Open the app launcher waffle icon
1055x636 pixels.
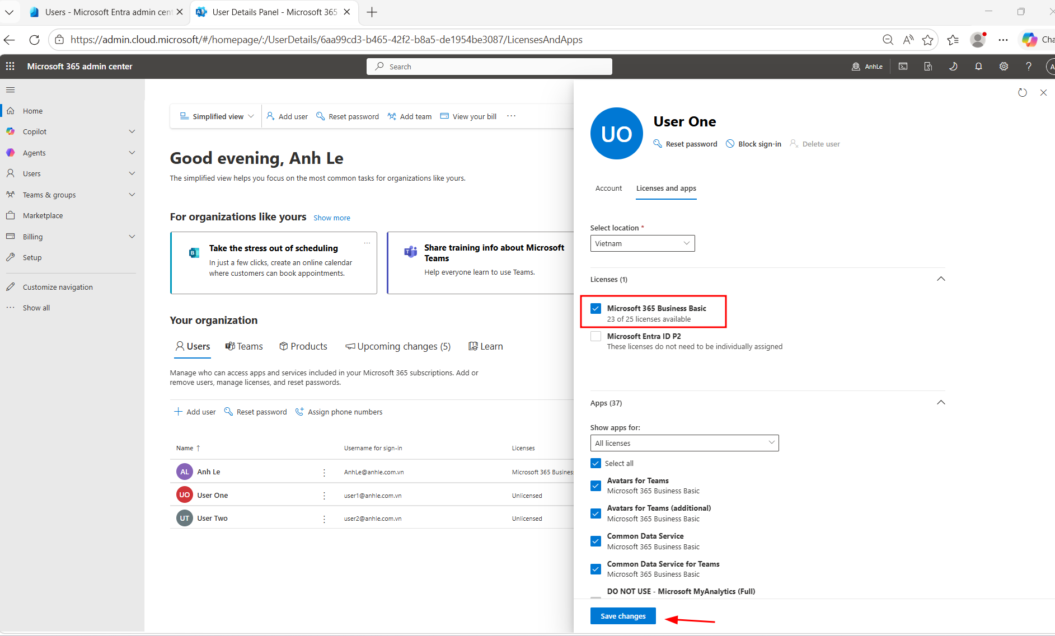10,66
